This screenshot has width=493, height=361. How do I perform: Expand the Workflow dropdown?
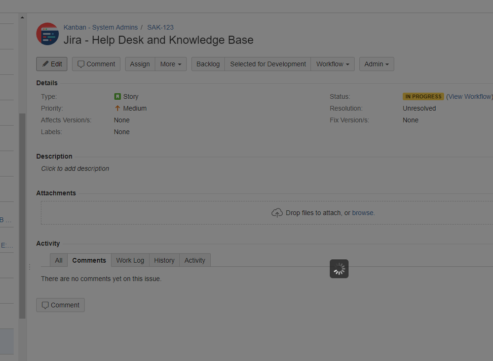(x=333, y=64)
